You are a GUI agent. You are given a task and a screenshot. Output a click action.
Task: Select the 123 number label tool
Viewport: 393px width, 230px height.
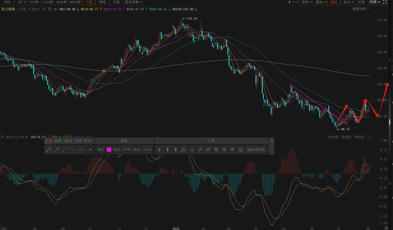[x=184, y=150]
